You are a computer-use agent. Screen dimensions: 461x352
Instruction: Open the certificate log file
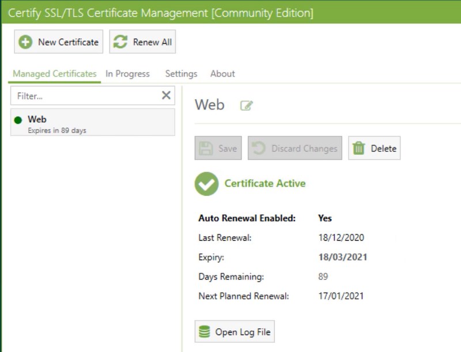pyautogui.click(x=235, y=331)
